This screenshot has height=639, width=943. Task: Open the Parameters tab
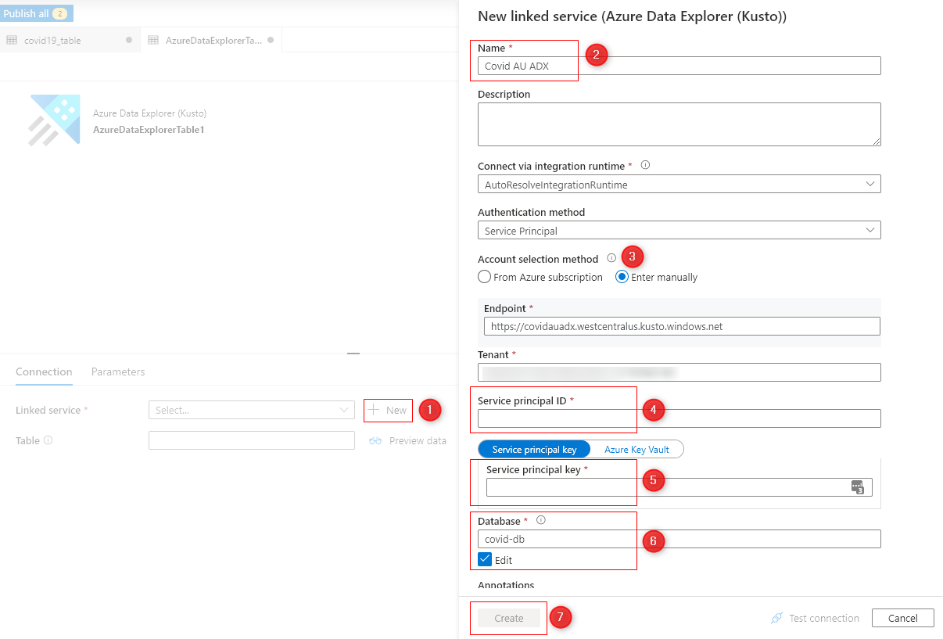click(118, 372)
